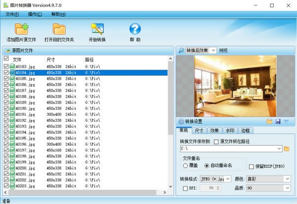Image resolution: width=297 pixels, height=204 pixels.
Task: Open the 品质 90 dropdown
Action: [287, 188]
